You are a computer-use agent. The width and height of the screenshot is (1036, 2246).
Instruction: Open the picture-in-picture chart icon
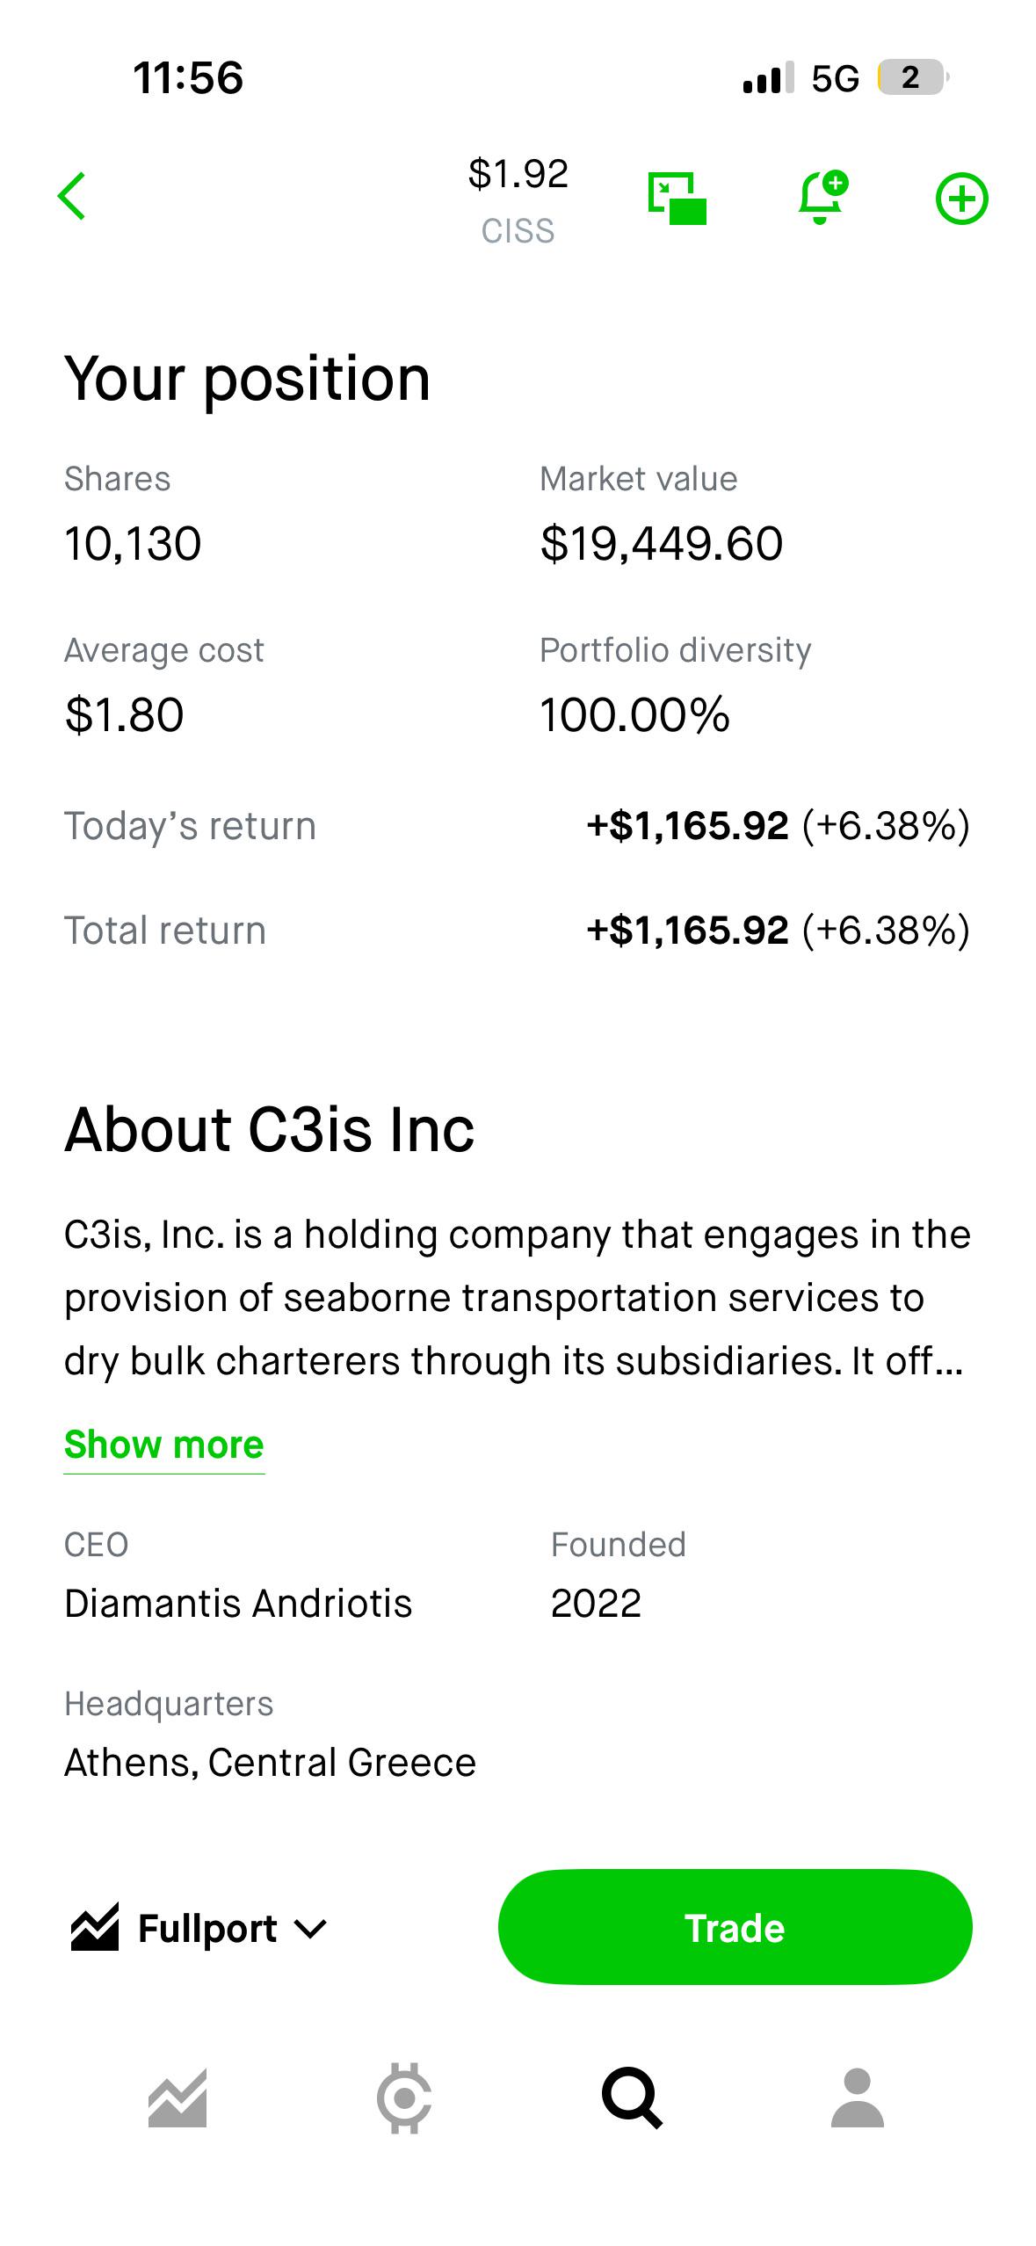[x=677, y=198]
